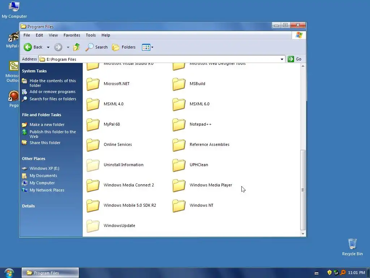Image resolution: width=370 pixels, height=278 pixels.
Task: Click the system tray clock
Action: [356, 273]
